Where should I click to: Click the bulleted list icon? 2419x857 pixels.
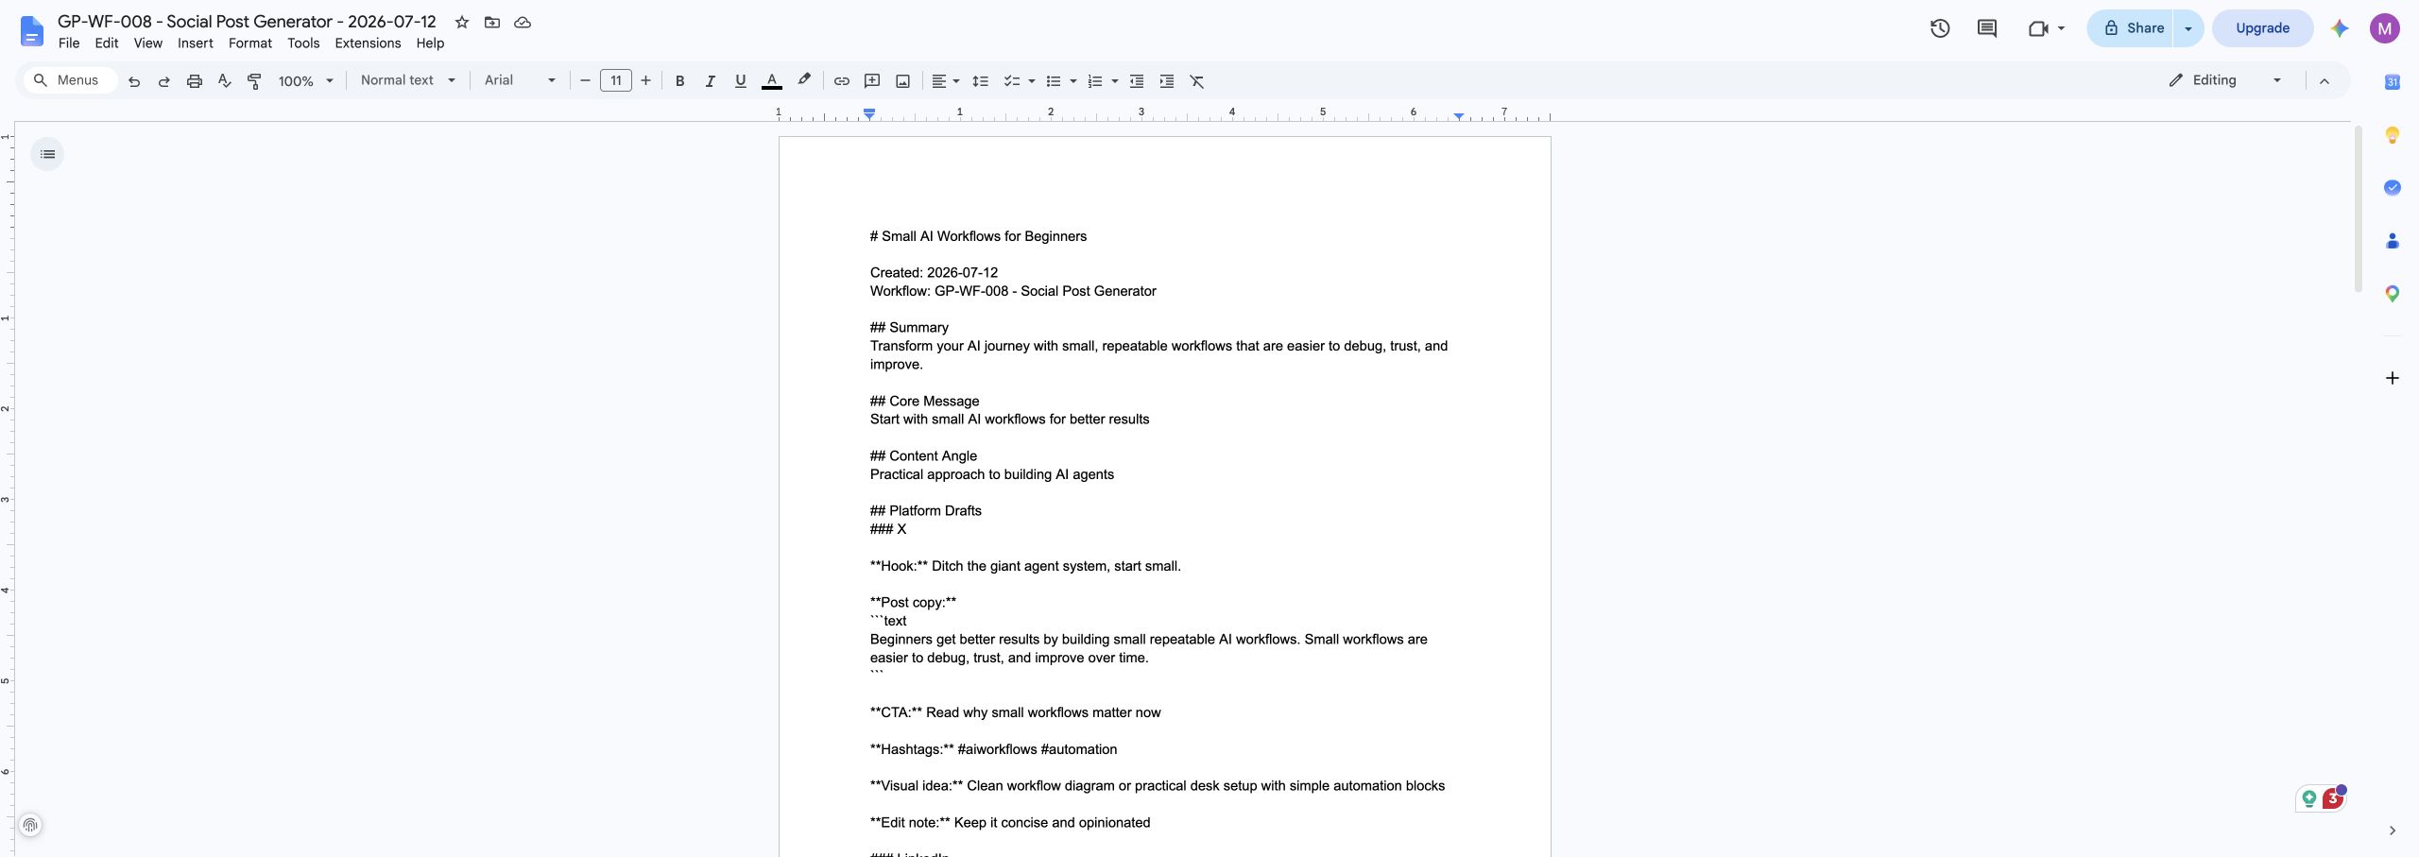click(x=1054, y=81)
